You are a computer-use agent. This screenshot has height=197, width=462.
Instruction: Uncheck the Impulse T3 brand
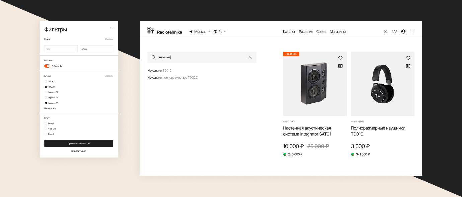46,103
